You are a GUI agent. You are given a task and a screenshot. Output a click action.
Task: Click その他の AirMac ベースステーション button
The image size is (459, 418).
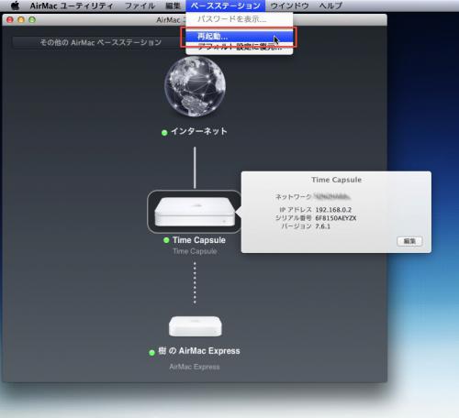point(101,42)
